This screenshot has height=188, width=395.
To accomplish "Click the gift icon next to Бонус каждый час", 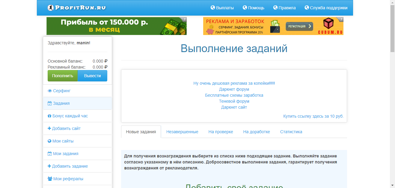I will (49, 116).
